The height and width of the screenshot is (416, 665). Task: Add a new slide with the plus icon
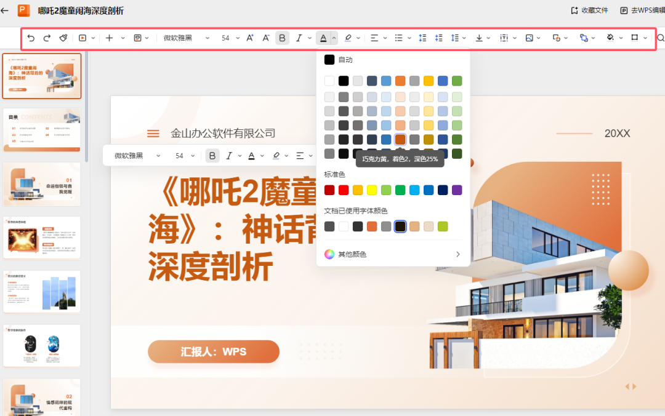[109, 38]
